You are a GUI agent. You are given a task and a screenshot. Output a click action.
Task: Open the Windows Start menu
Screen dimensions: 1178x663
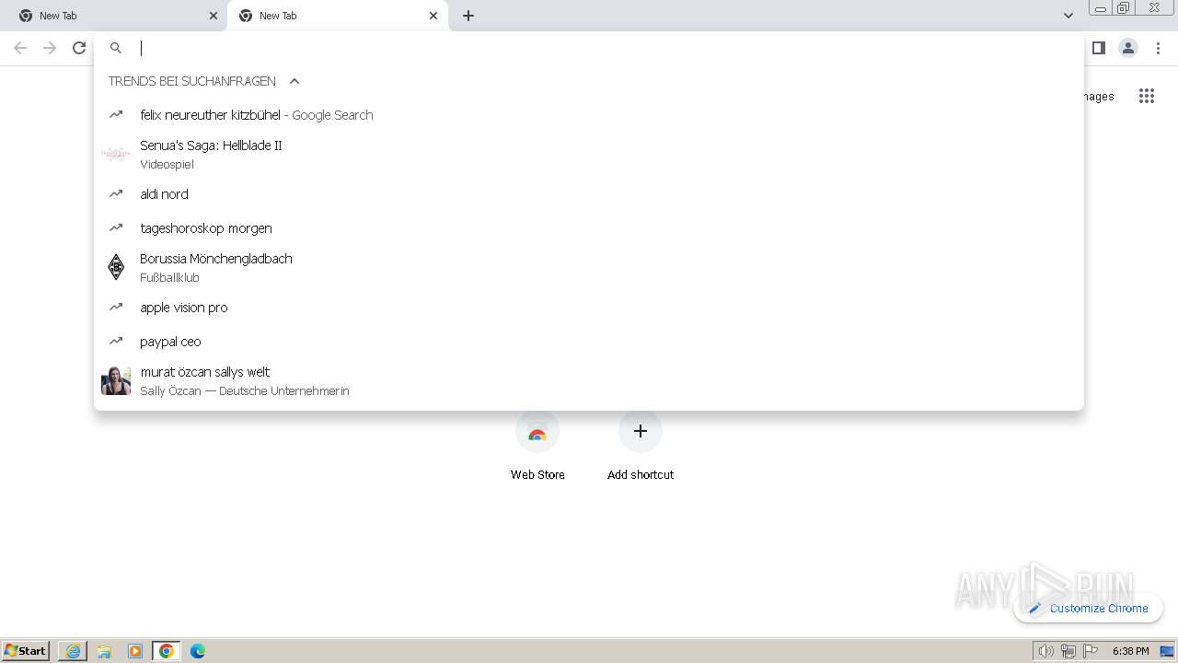click(26, 650)
